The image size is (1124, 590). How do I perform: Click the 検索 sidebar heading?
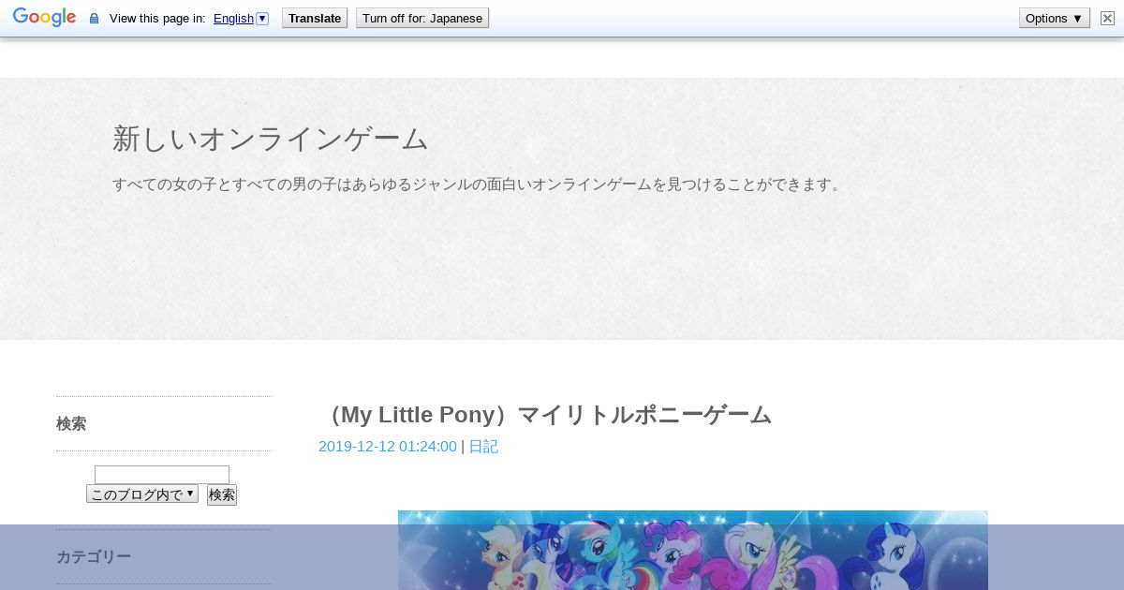[71, 423]
